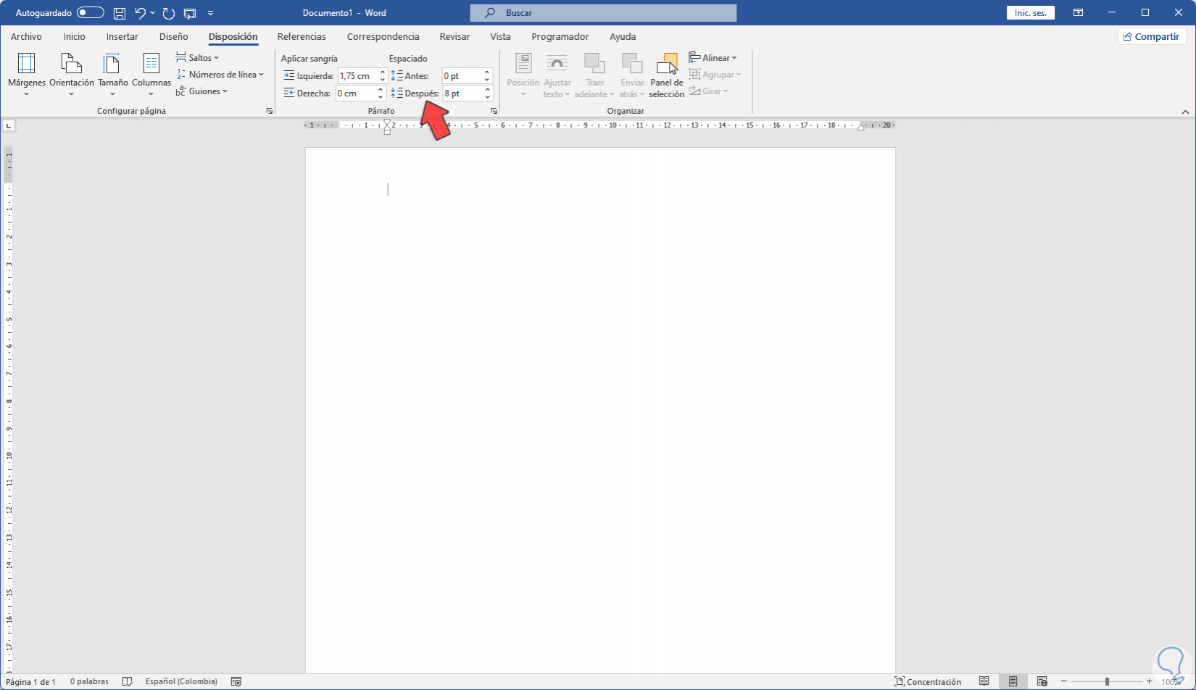1196x690 pixels.
Task: Switch to Read Mode view
Action: (984, 681)
